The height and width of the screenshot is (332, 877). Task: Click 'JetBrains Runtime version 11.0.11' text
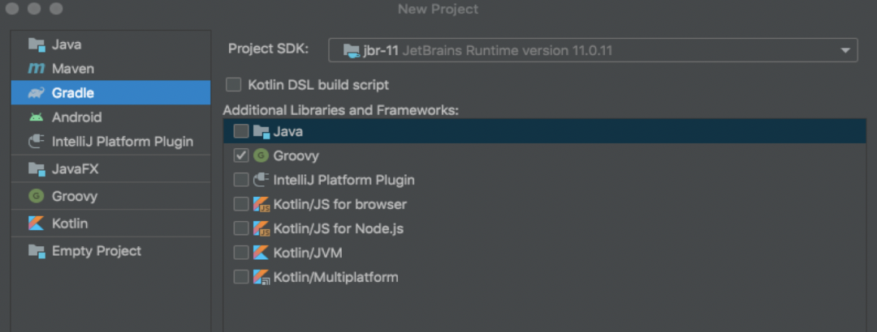[508, 51]
